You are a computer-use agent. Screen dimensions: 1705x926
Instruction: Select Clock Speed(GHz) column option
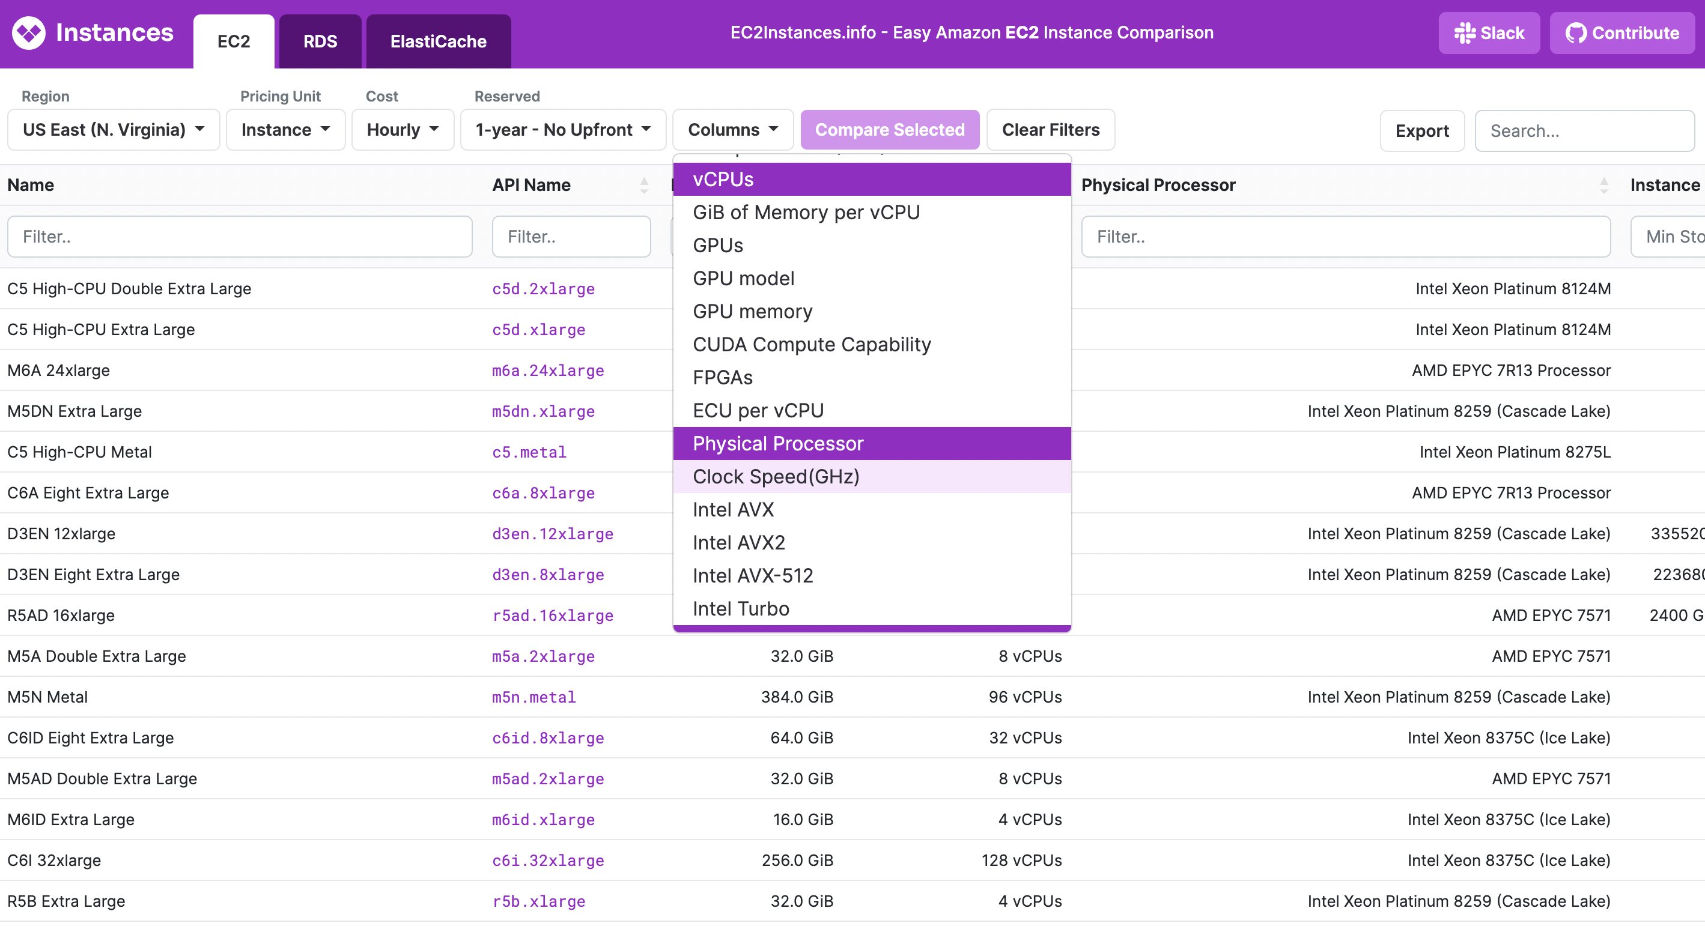click(872, 477)
